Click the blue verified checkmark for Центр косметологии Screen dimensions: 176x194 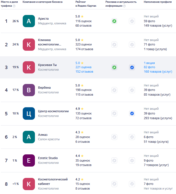pos(132,113)
